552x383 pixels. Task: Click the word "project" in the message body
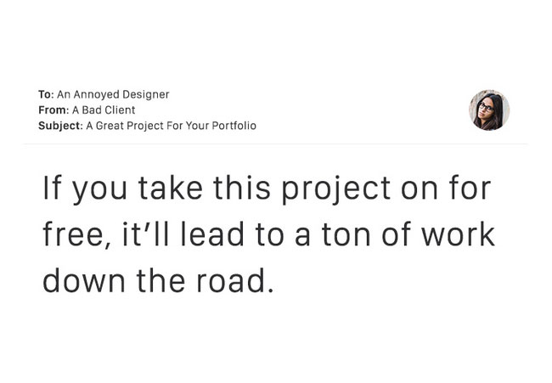click(336, 190)
